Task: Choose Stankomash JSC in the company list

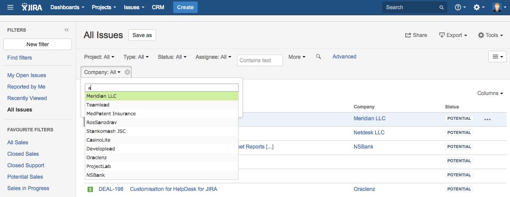Action: click(x=106, y=131)
